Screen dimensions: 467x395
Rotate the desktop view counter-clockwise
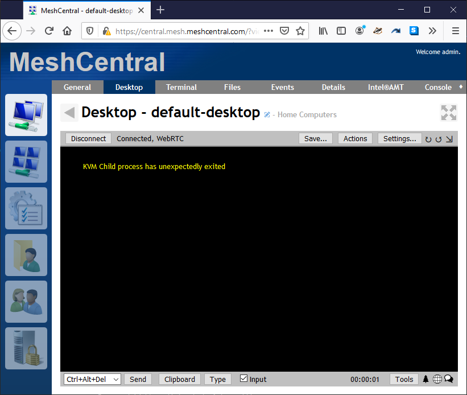click(428, 139)
